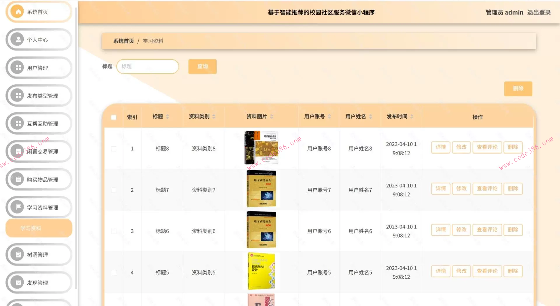Sort by 发布时间 using its sort arrows
This screenshot has width=560, height=306.
[x=412, y=116]
